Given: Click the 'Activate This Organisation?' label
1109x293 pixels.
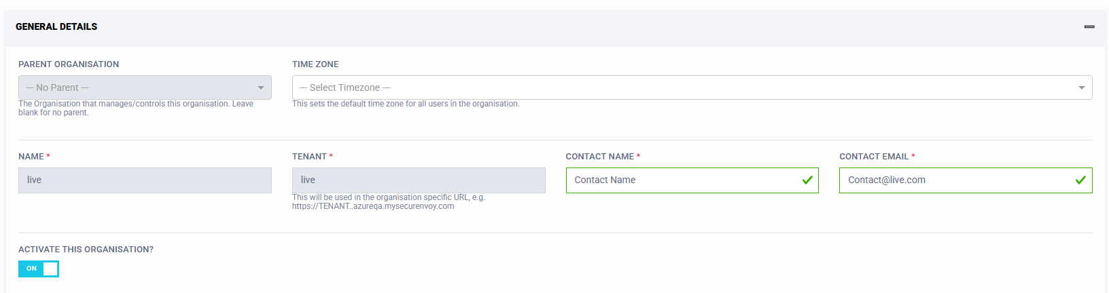Looking at the screenshot, I should pos(86,250).
